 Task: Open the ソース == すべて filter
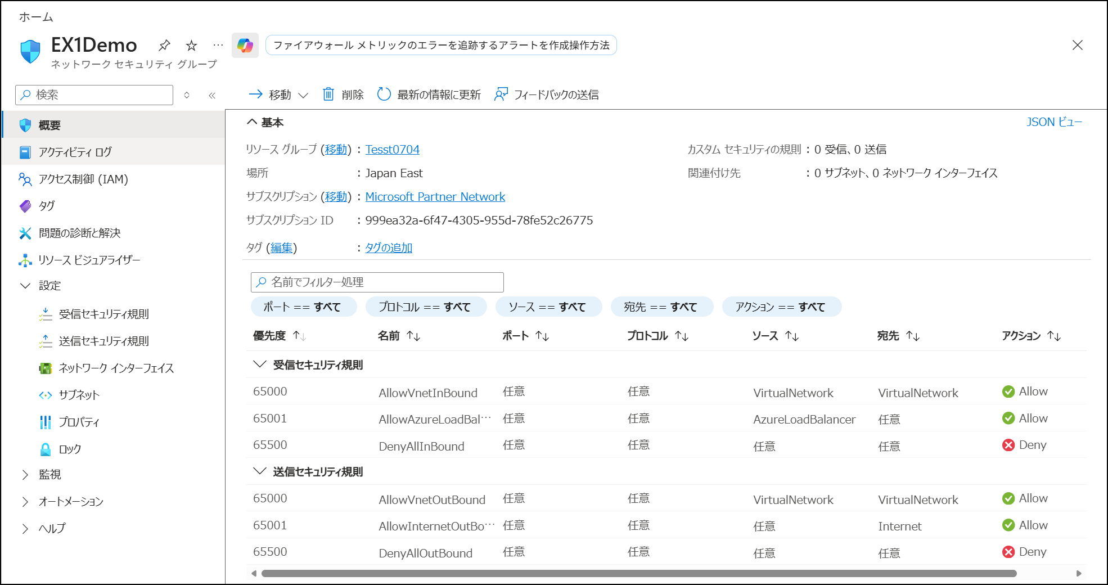point(548,307)
